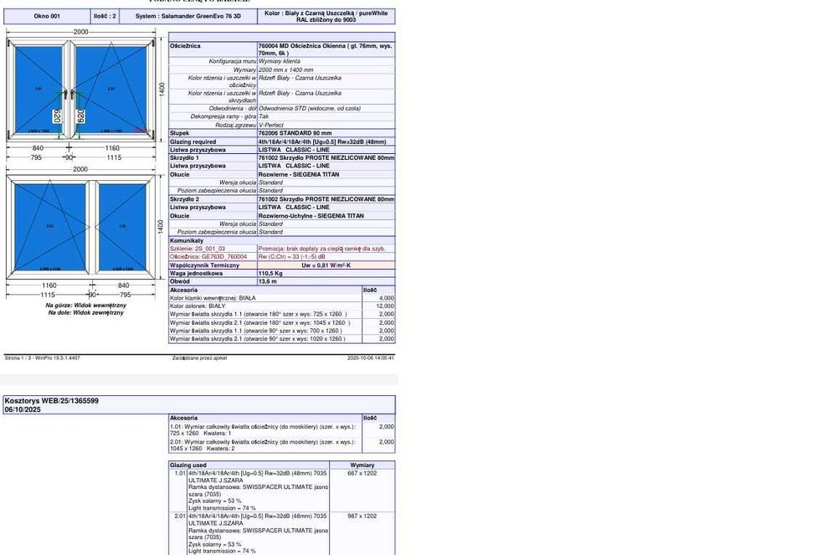Select the '2000 mm x 1400 mm' value
This screenshot has width=837, height=555.
pyautogui.click(x=285, y=70)
